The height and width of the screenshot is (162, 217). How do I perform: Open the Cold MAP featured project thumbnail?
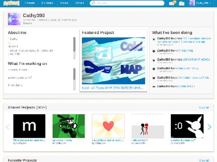point(113,61)
